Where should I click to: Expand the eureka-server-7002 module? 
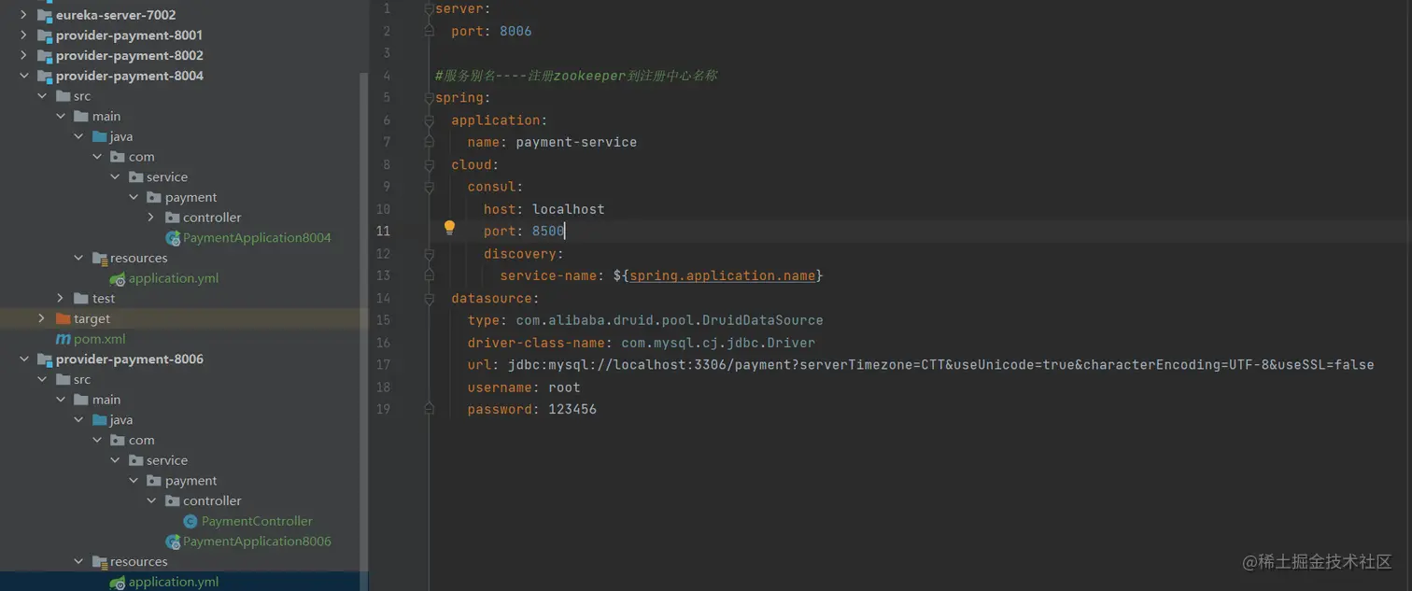(23, 15)
